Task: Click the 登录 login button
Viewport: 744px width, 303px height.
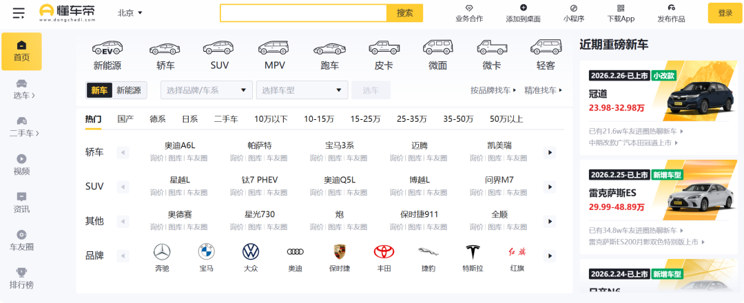Action: click(725, 13)
